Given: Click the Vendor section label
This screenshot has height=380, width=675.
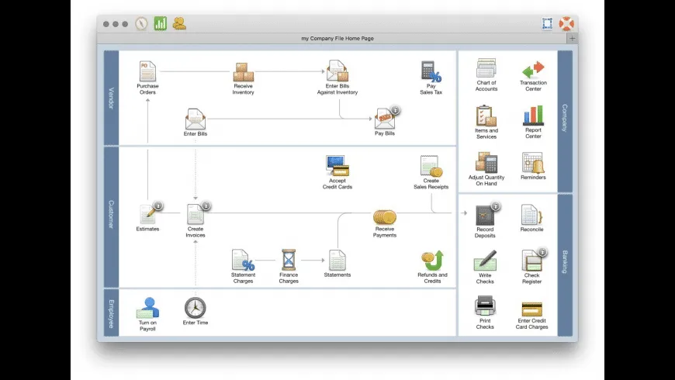Looking at the screenshot, I should [111, 98].
